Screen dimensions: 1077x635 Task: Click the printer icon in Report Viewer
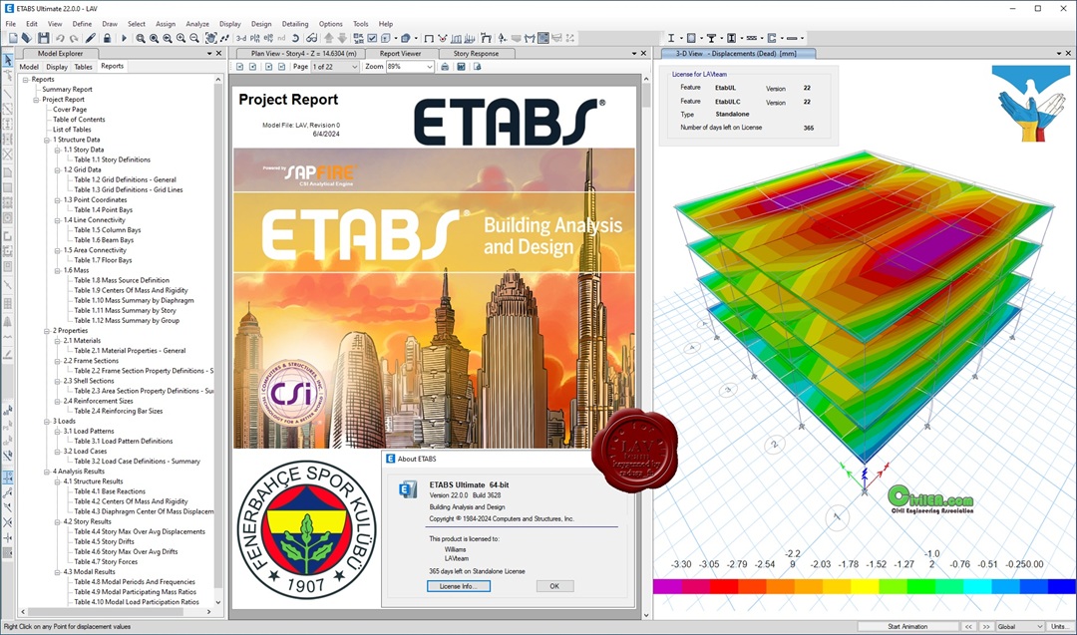pos(445,67)
